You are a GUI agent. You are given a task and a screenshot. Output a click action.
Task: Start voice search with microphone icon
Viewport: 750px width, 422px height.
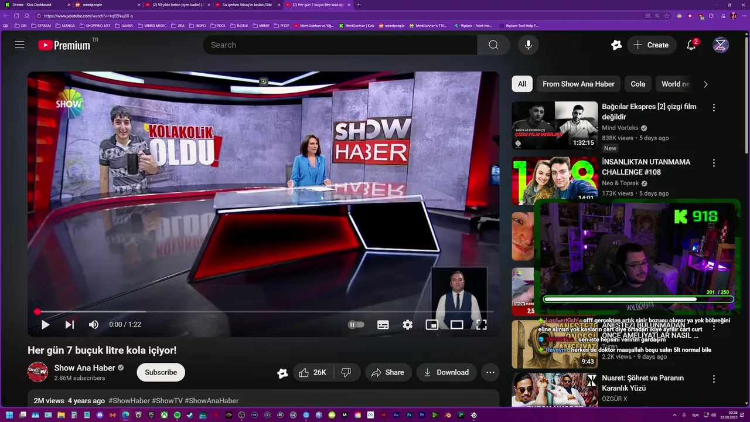pos(529,45)
